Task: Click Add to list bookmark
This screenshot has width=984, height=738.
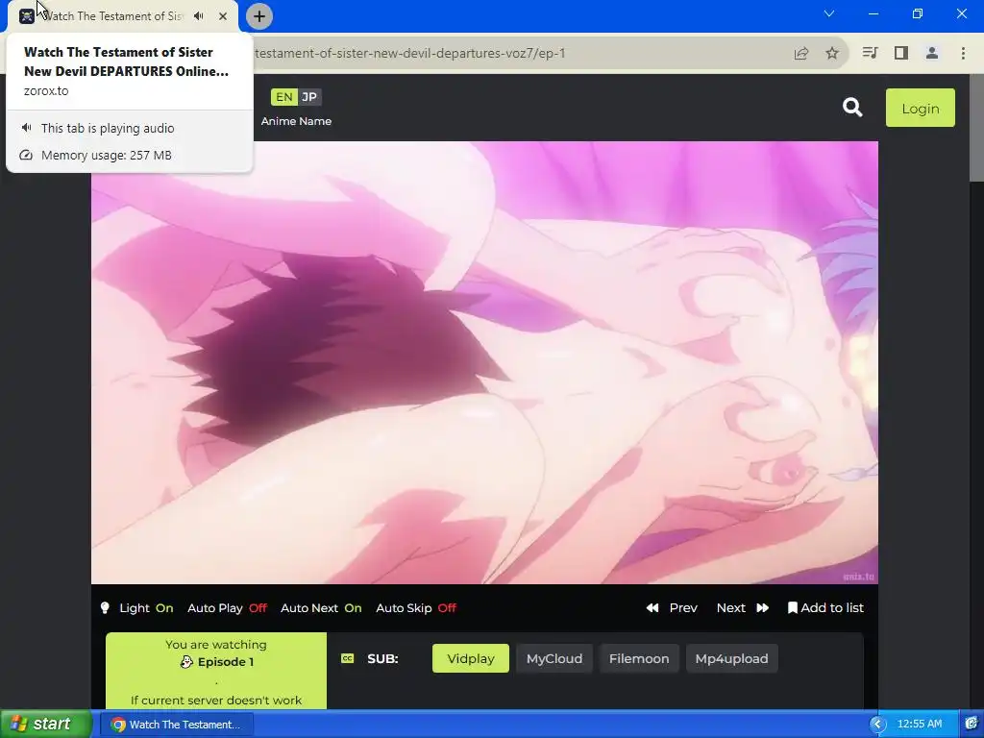Action: (825, 607)
